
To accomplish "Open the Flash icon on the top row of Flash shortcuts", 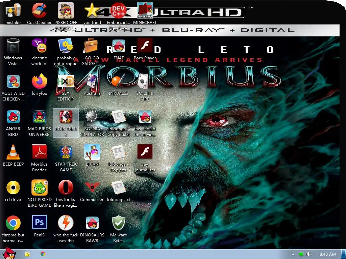I will coord(145,46).
